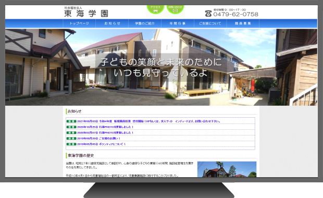Open the ボランティアについて notice link

(x=102, y=144)
